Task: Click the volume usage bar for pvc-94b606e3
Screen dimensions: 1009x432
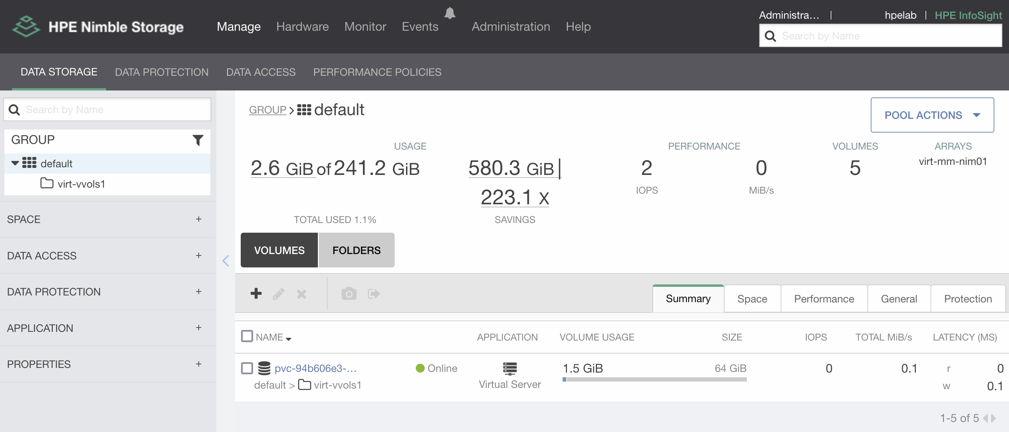Action: [654, 379]
